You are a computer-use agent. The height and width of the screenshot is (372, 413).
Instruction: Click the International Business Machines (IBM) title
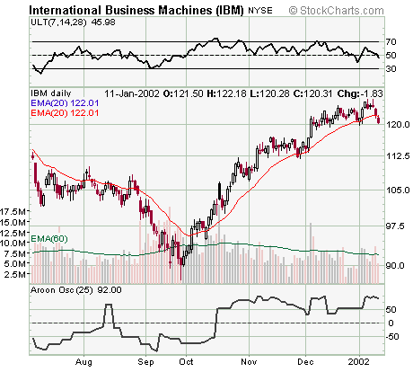pyautogui.click(x=136, y=11)
